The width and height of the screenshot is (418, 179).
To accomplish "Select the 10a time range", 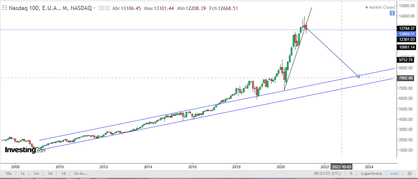I will click(8, 174).
